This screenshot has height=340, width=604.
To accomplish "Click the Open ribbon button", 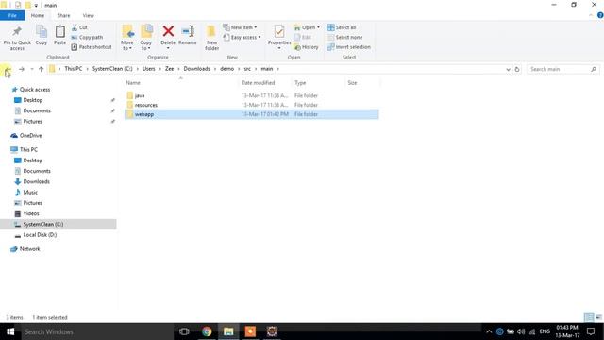I will pyautogui.click(x=307, y=27).
